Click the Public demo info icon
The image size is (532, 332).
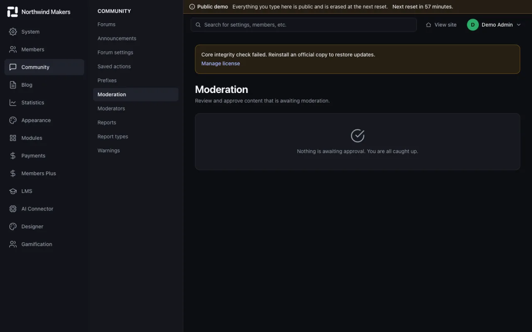[192, 7]
